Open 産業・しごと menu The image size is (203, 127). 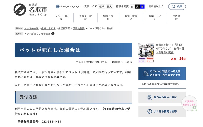click(155, 18)
